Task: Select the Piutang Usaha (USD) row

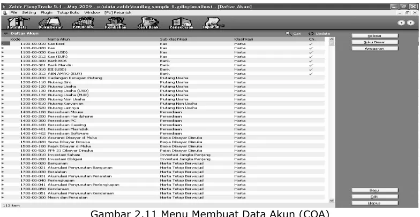Action: coord(163,91)
